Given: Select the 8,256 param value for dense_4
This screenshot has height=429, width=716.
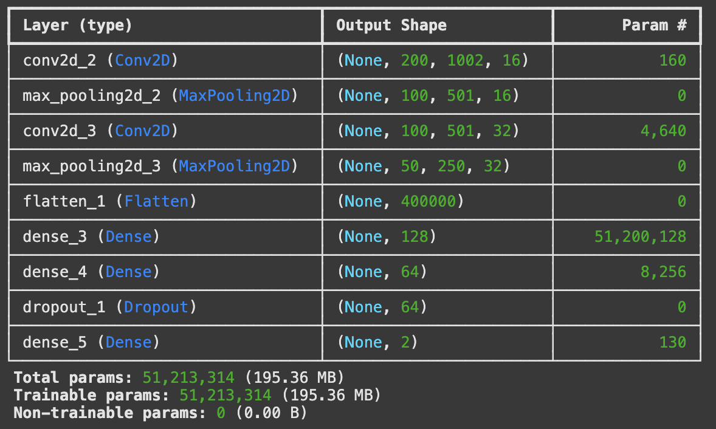Looking at the screenshot, I should [663, 272].
